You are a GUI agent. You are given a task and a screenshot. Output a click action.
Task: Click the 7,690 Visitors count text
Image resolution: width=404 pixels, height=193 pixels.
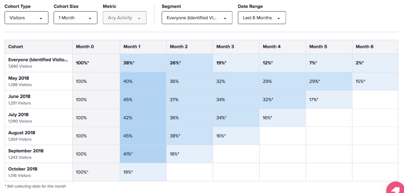(20, 67)
